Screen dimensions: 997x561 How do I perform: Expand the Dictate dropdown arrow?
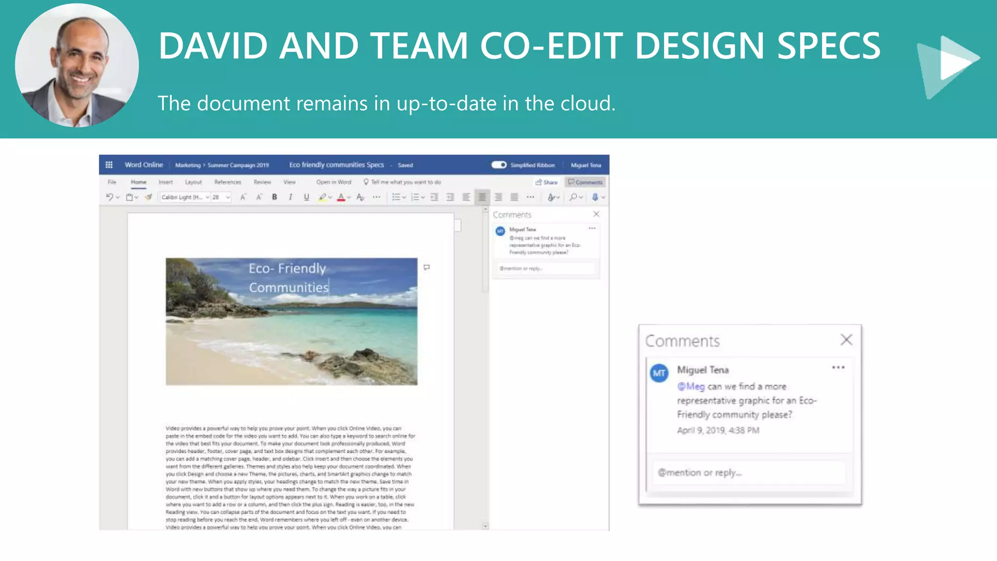coord(603,198)
